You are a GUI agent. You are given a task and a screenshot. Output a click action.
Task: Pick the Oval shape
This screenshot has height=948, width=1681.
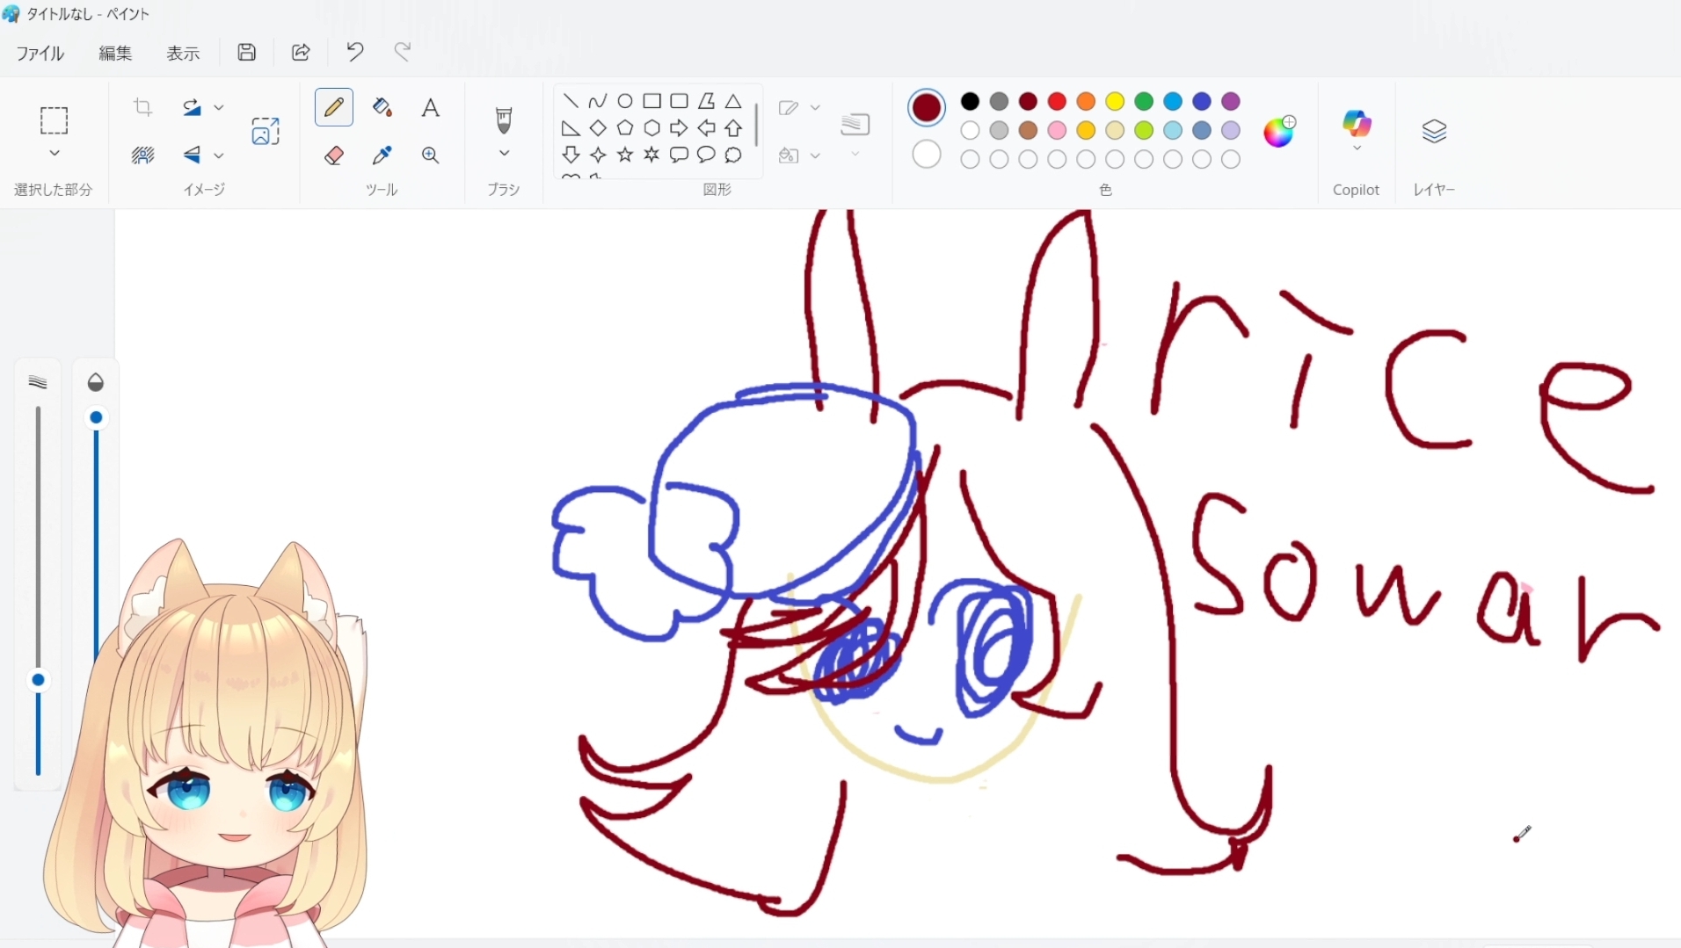coord(625,101)
